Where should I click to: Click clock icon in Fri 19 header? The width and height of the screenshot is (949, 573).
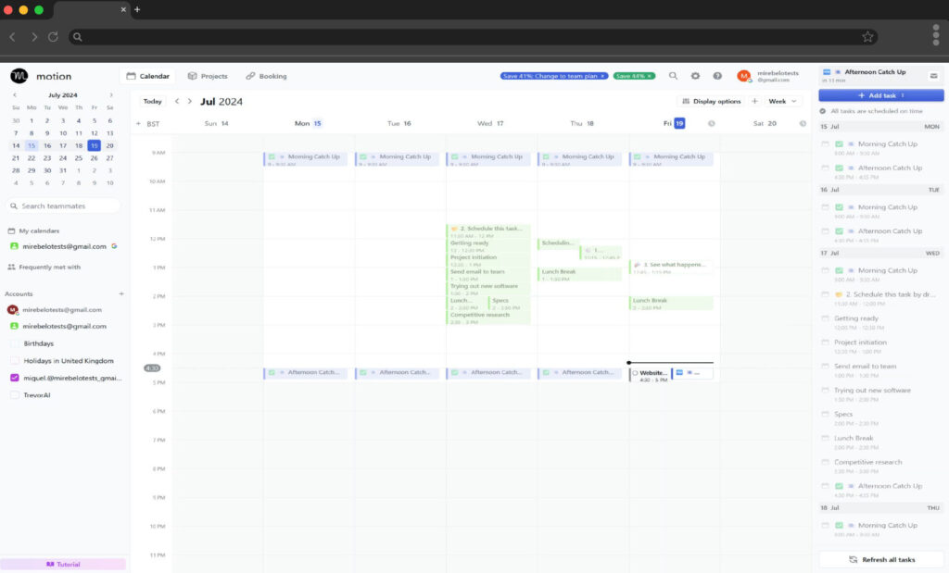point(711,123)
